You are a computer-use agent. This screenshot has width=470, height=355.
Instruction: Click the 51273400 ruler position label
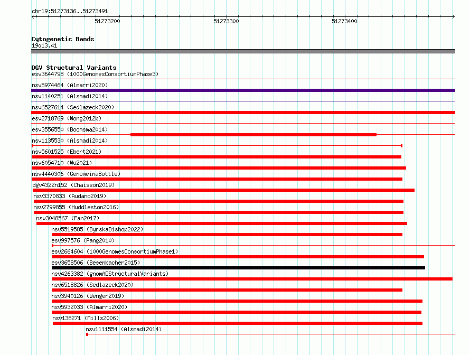click(344, 21)
